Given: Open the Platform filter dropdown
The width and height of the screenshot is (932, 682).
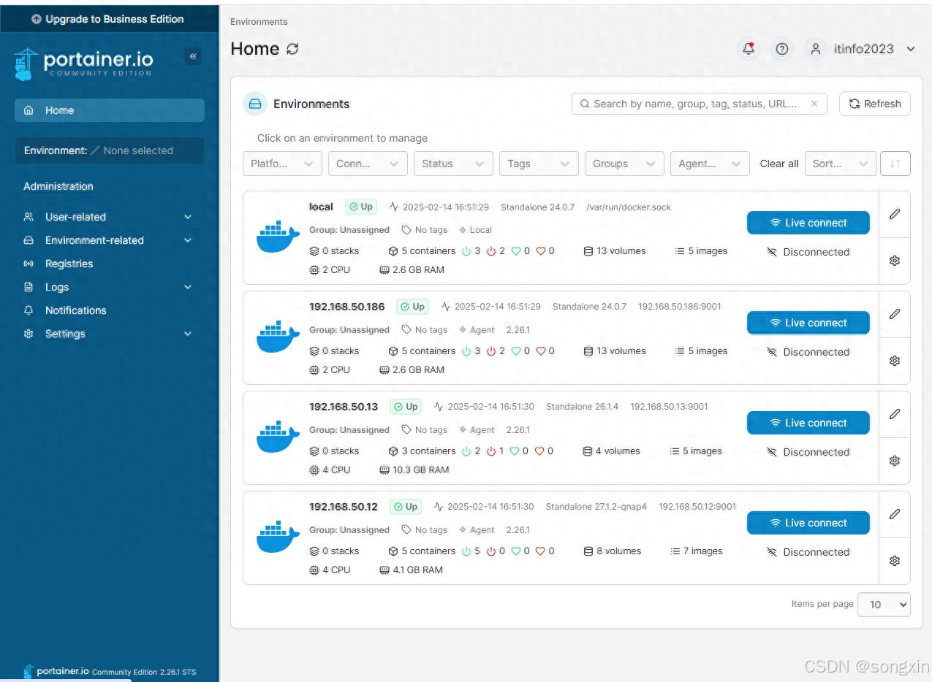Looking at the screenshot, I should point(282,164).
